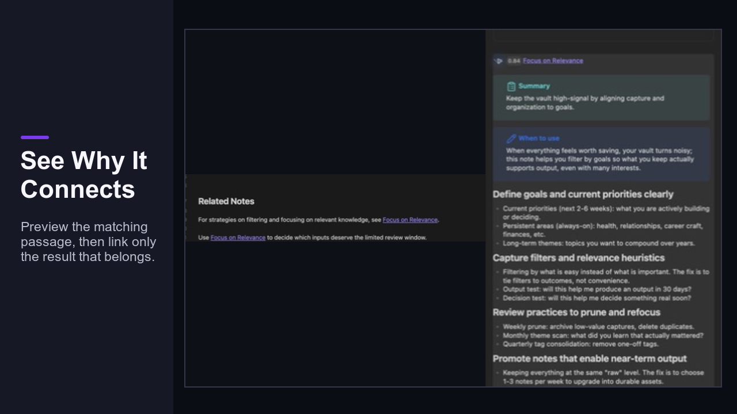Collapse the Focus on Relevance result chevron
Image resolution: width=737 pixels, height=414 pixels.
point(499,61)
